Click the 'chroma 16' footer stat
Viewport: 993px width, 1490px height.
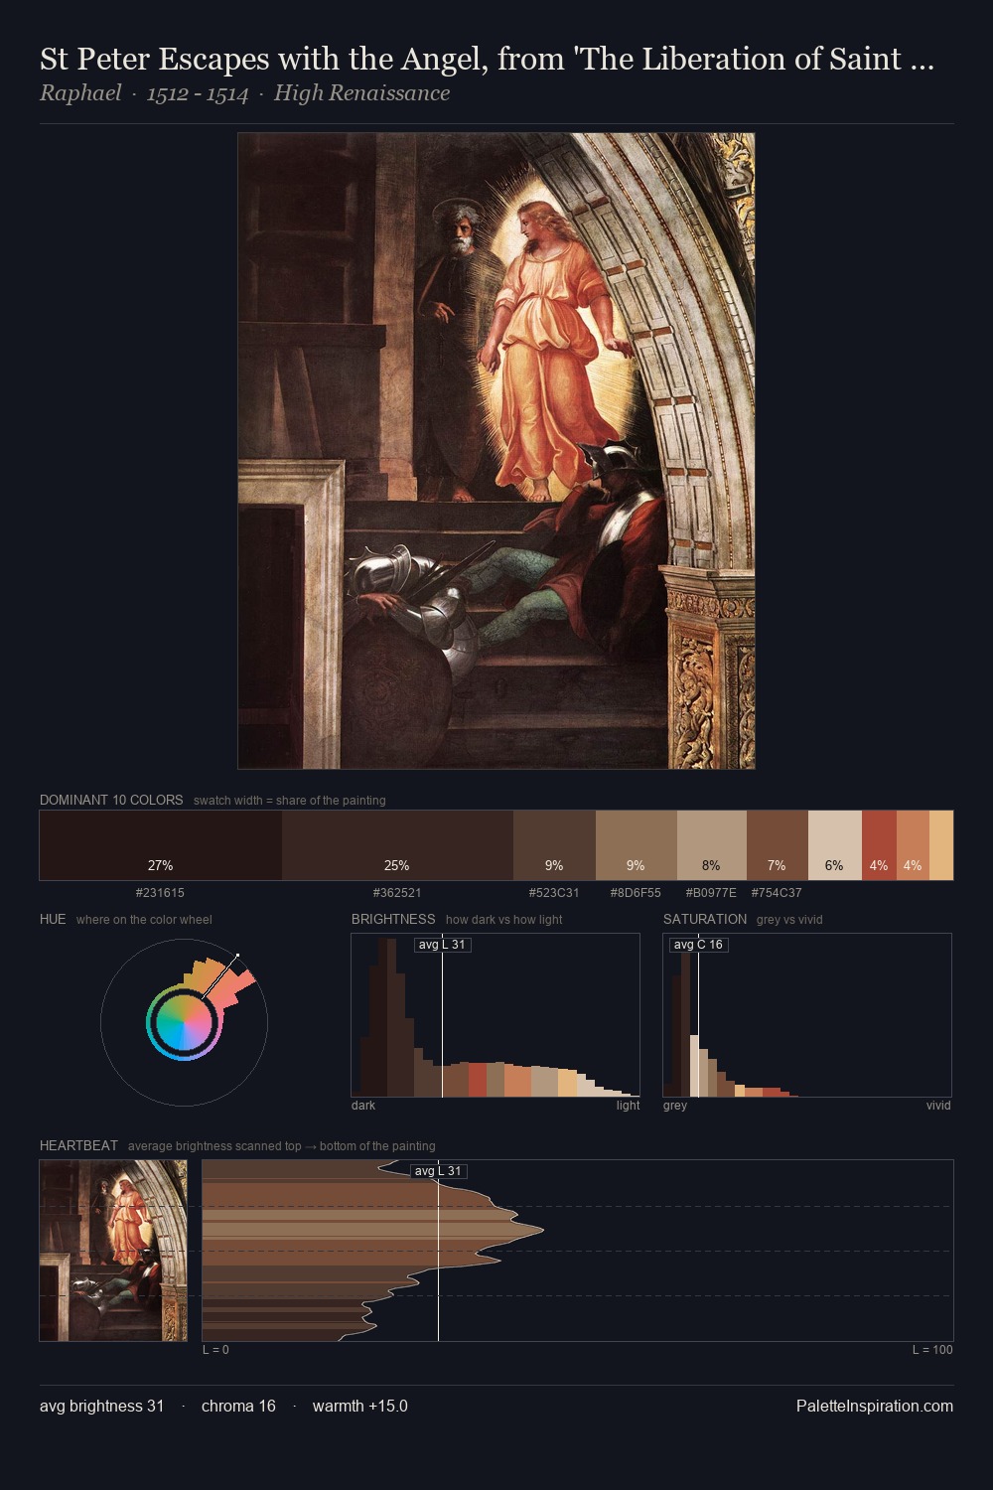238,1407
